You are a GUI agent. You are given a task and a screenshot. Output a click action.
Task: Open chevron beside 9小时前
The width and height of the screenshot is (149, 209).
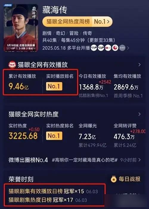pos(139,160)
